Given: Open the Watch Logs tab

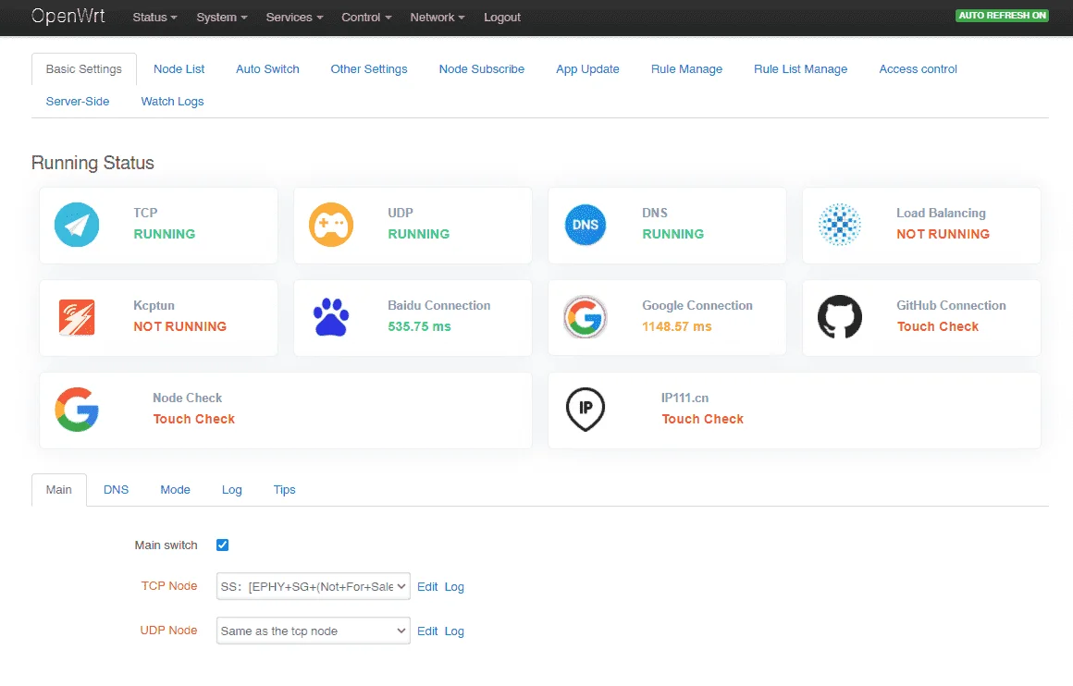Looking at the screenshot, I should point(172,101).
